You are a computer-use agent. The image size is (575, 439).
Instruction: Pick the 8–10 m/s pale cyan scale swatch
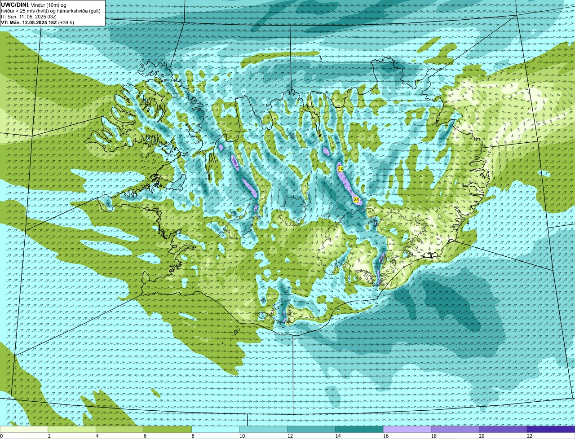pyautogui.click(x=216, y=429)
